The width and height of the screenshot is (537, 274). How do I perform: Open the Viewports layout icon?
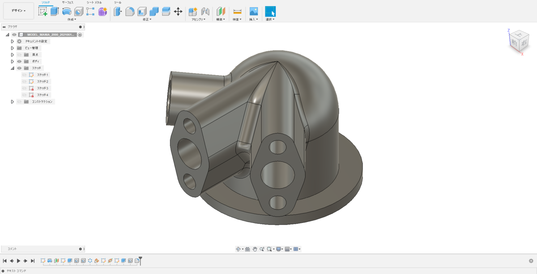[296, 249]
